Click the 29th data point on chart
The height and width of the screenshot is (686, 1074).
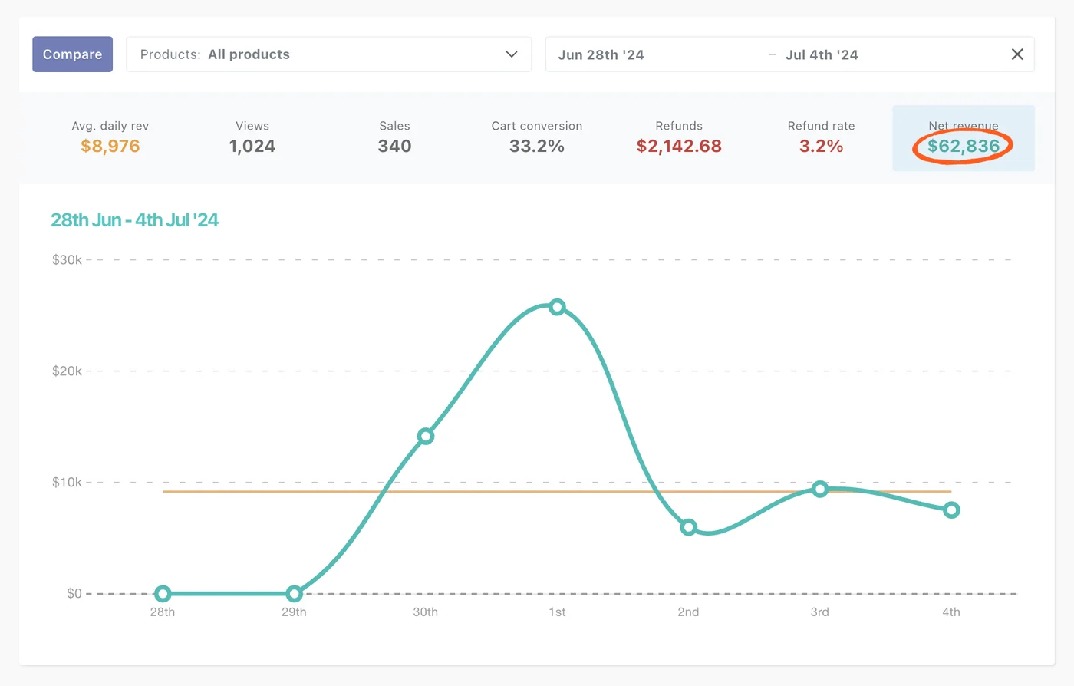pos(294,594)
